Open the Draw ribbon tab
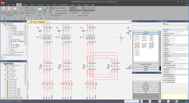Screen dimensions: 189x103 48,5
